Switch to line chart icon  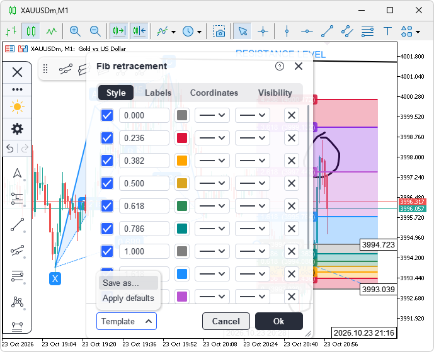pyautogui.click(x=51, y=31)
